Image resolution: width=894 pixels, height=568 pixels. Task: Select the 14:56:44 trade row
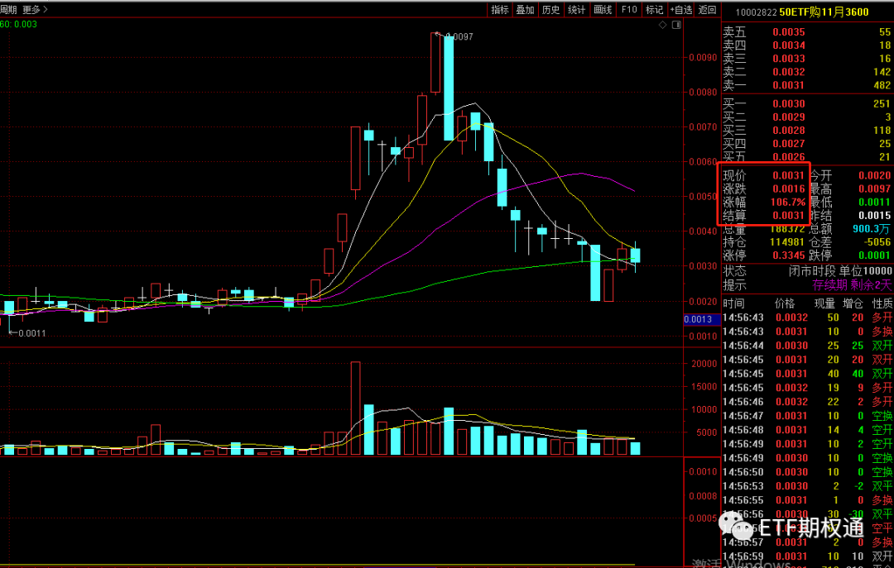pos(807,346)
